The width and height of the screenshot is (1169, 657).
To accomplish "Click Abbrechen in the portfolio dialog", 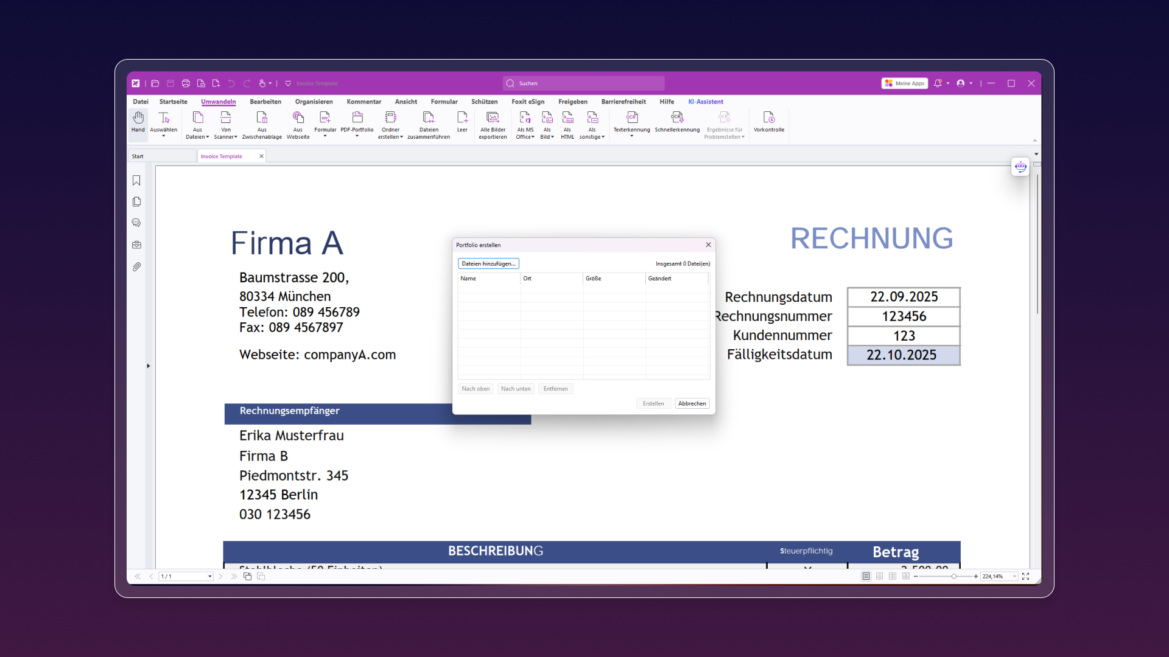I will (x=692, y=403).
